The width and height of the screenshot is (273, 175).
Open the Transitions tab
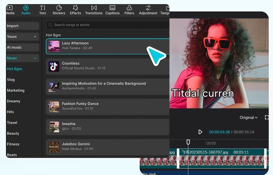(94, 10)
